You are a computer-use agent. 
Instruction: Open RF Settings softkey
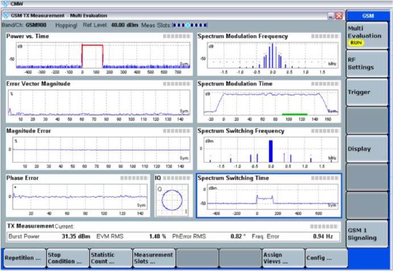(x=367, y=64)
